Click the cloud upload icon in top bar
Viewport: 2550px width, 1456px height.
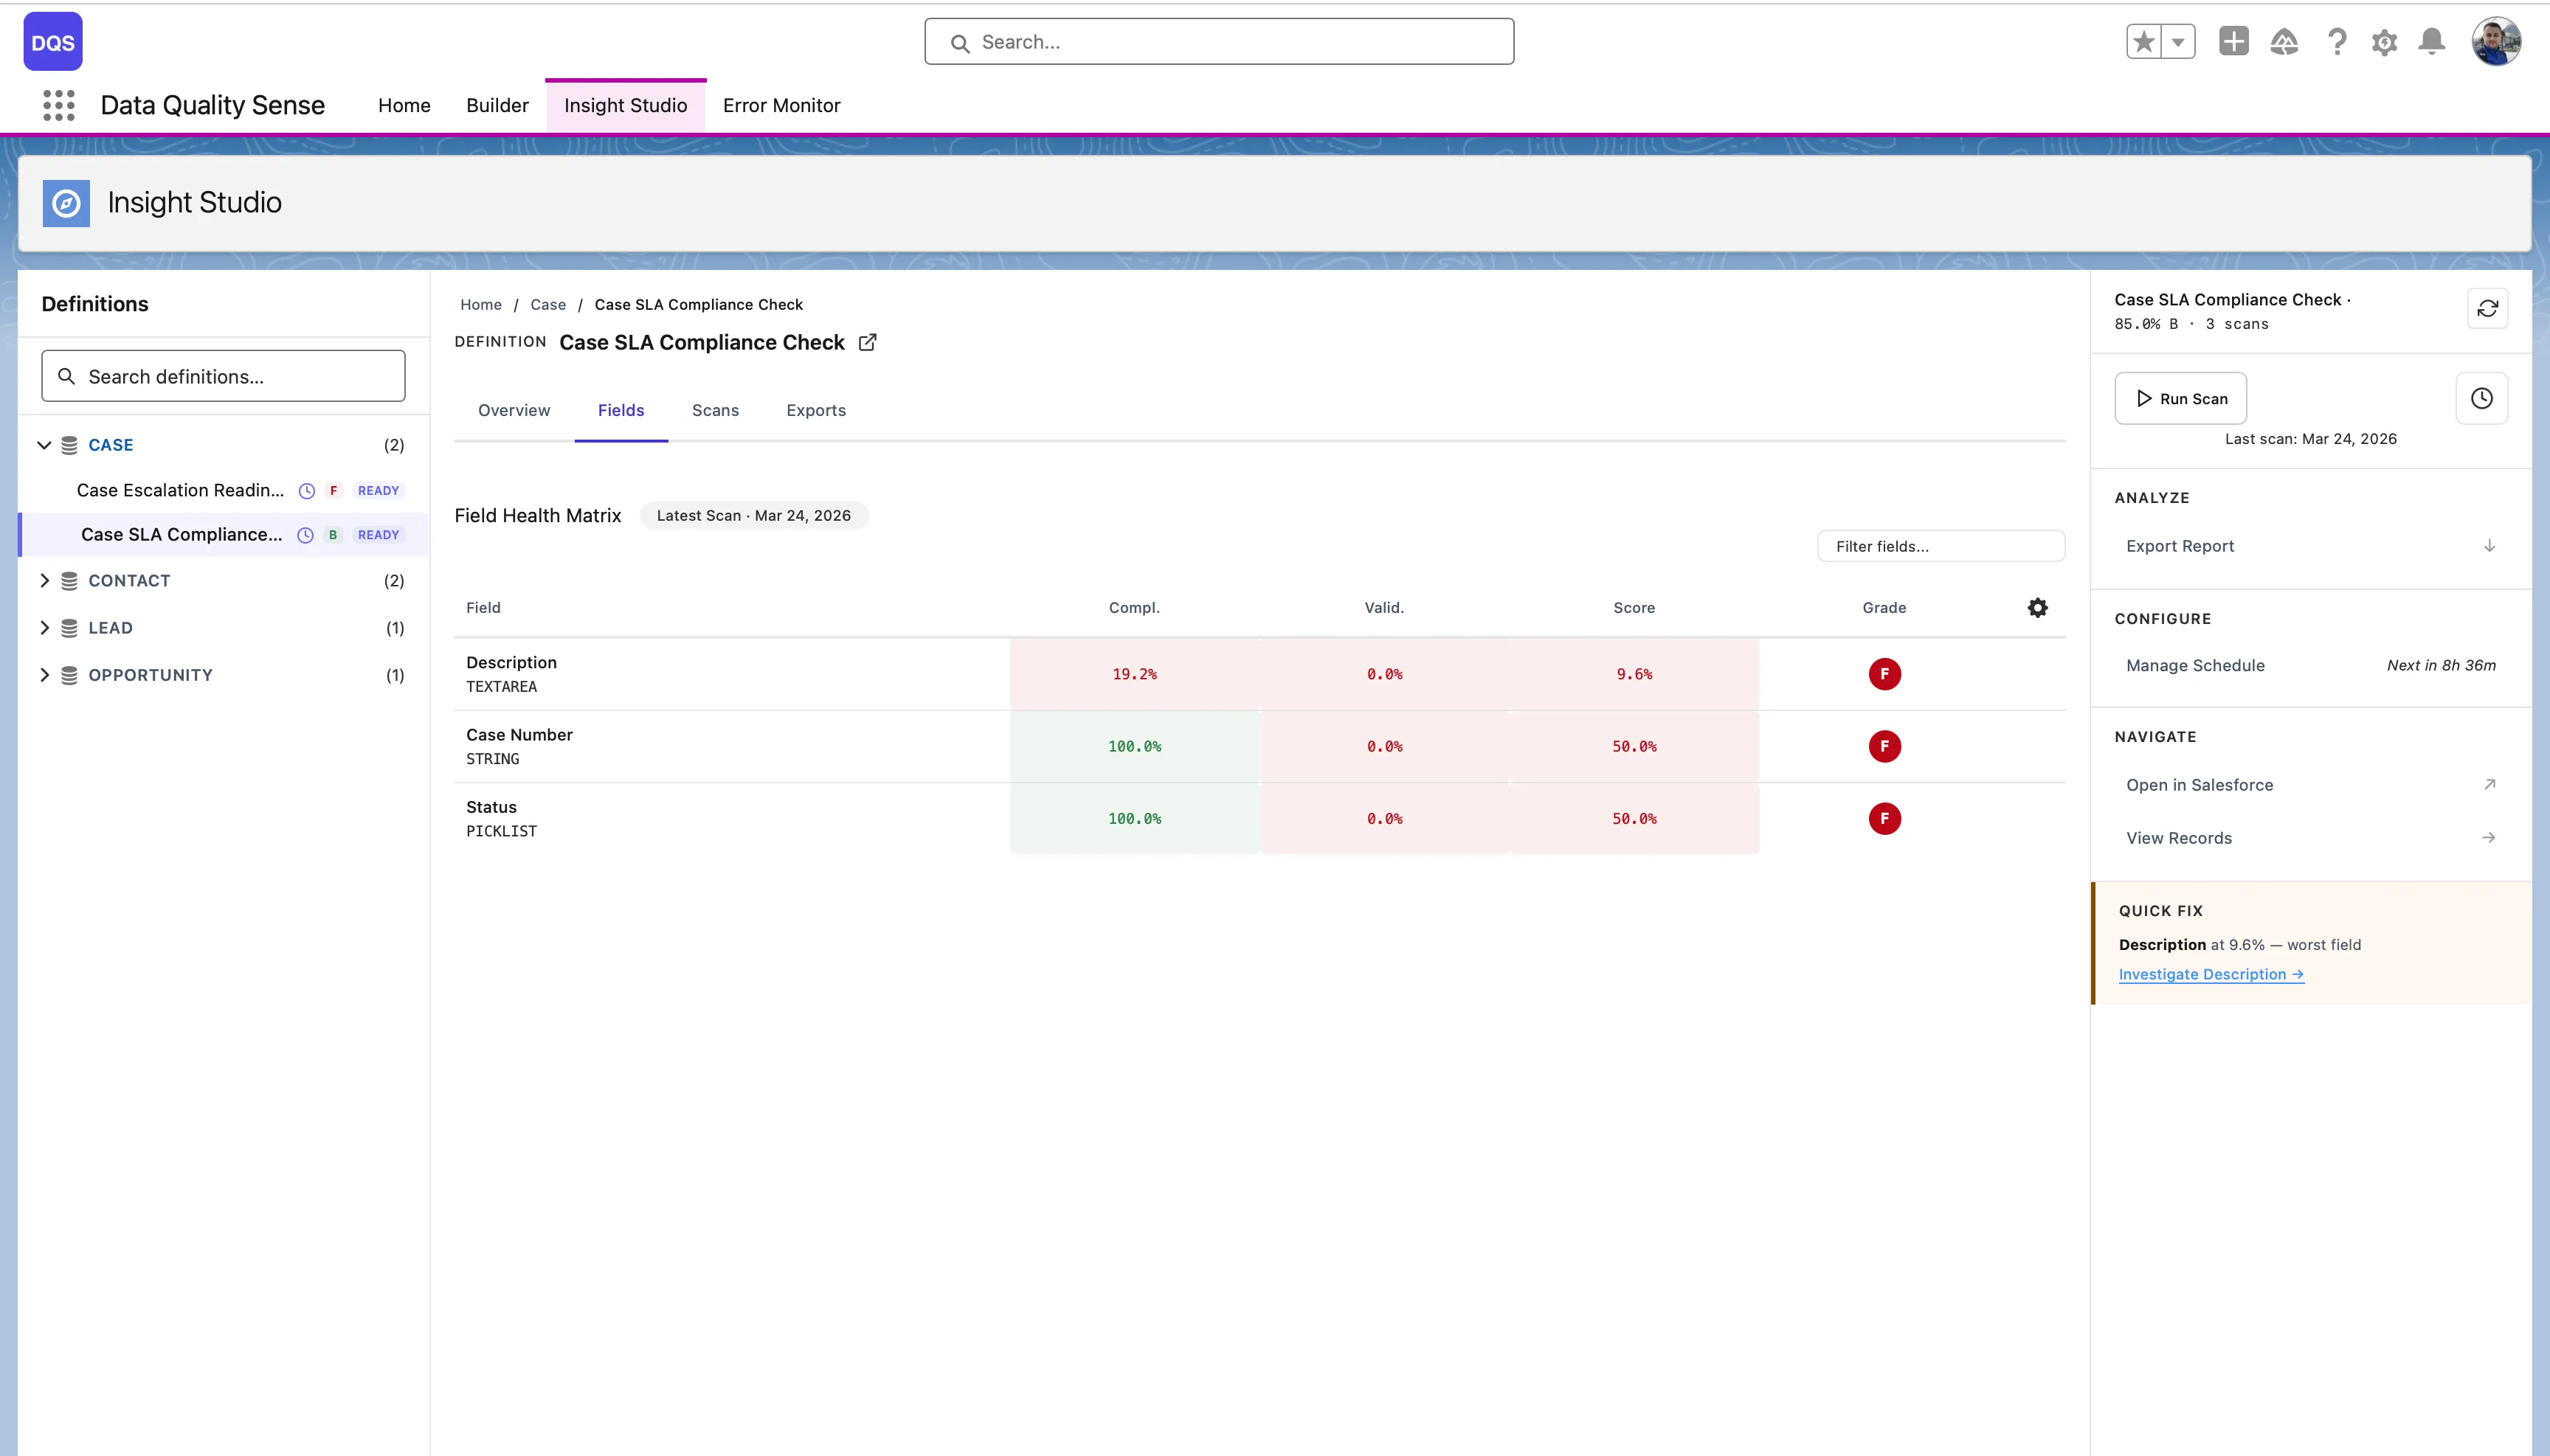(2285, 41)
